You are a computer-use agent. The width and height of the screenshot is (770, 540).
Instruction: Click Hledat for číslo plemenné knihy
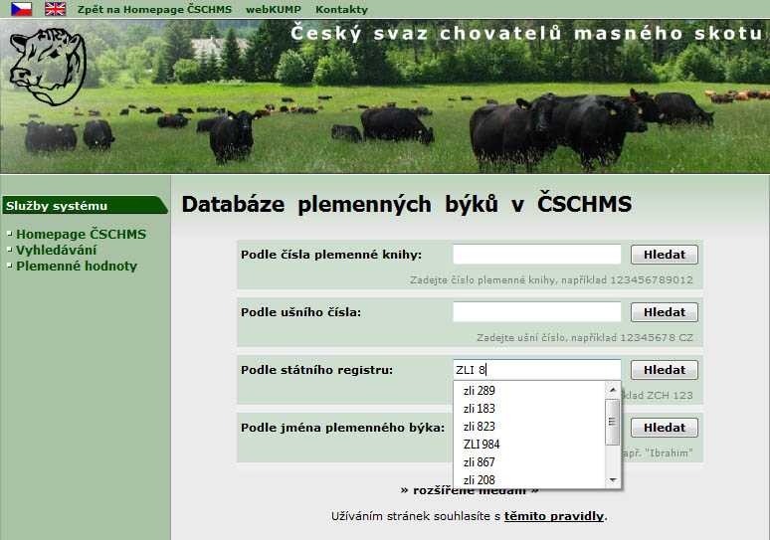664,255
